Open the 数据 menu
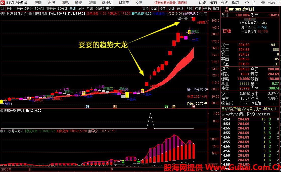Viewport: 281px width, 172px height. click(78, 3)
